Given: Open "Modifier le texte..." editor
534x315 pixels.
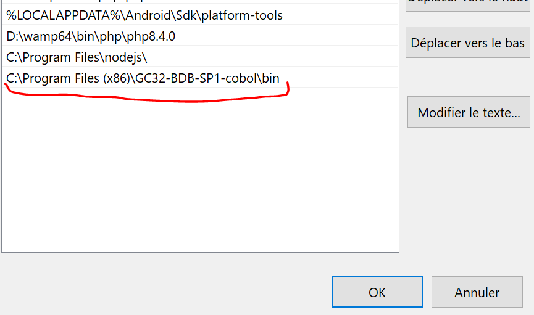Looking at the screenshot, I should click(x=469, y=113).
